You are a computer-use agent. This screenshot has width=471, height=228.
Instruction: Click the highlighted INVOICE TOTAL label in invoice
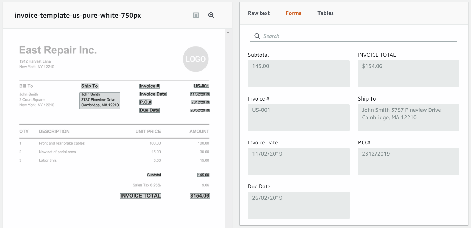[140, 196]
